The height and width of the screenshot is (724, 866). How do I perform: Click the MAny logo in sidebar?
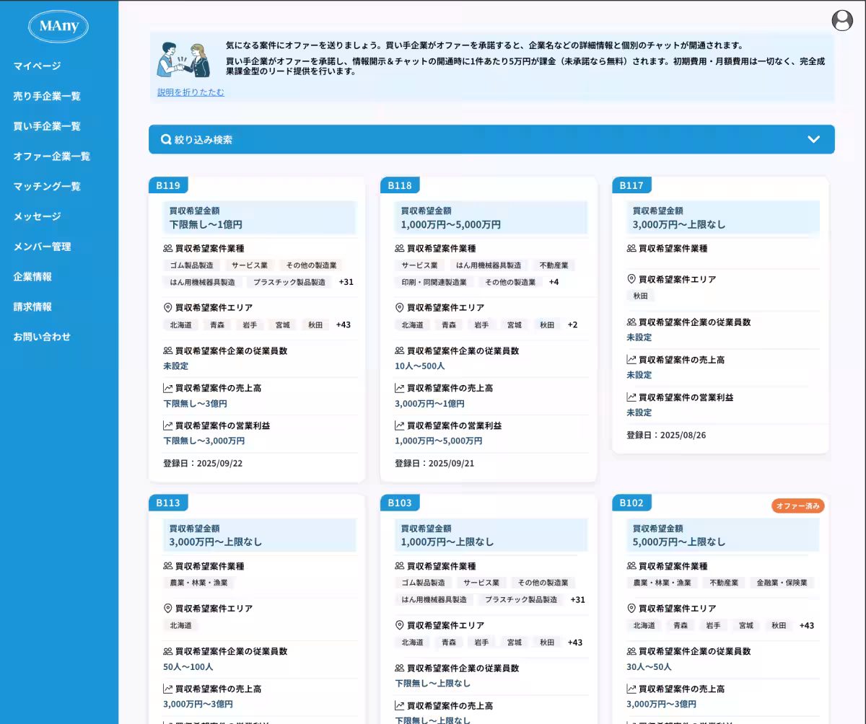pyautogui.click(x=58, y=27)
